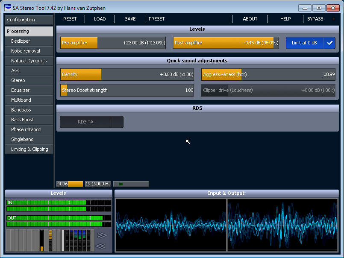Click the LOAD button

click(100, 19)
